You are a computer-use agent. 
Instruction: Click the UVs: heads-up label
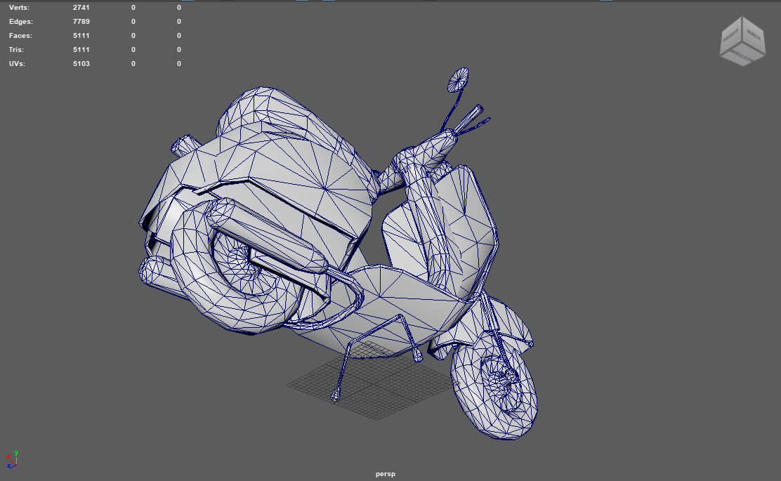(x=17, y=63)
